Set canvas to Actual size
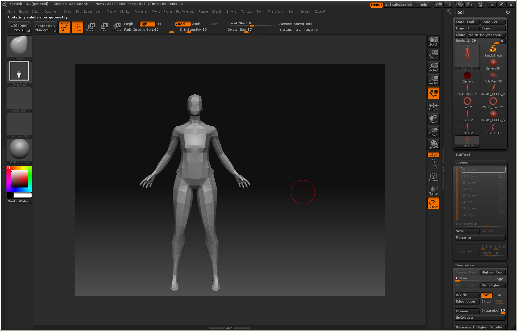This screenshot has width=517, height=331. tap(434, 67)
